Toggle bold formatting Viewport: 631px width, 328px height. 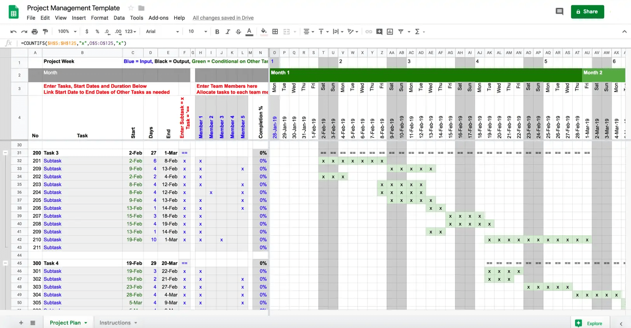pos(217,32)
